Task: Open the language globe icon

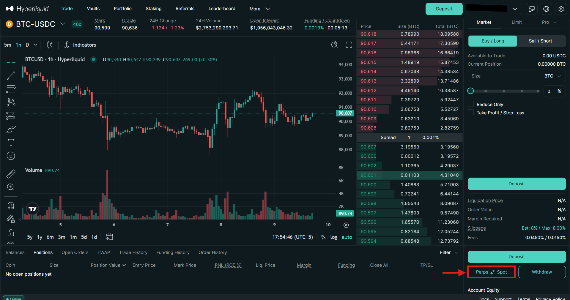Action: tap(546, 9)
